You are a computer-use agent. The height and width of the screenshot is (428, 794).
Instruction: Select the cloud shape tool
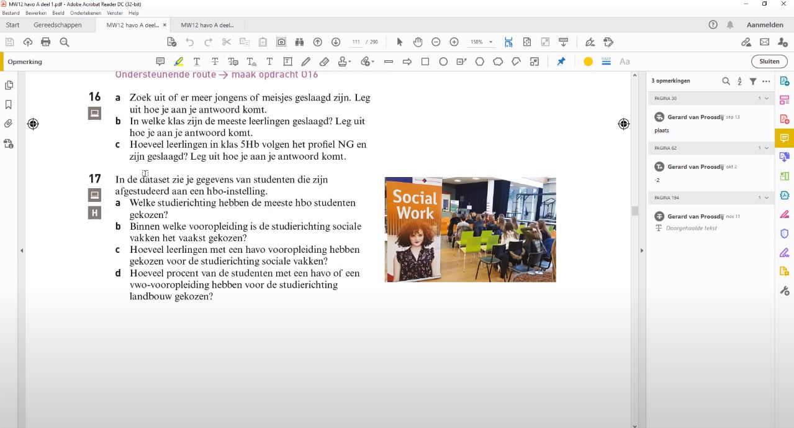[498, 61]
